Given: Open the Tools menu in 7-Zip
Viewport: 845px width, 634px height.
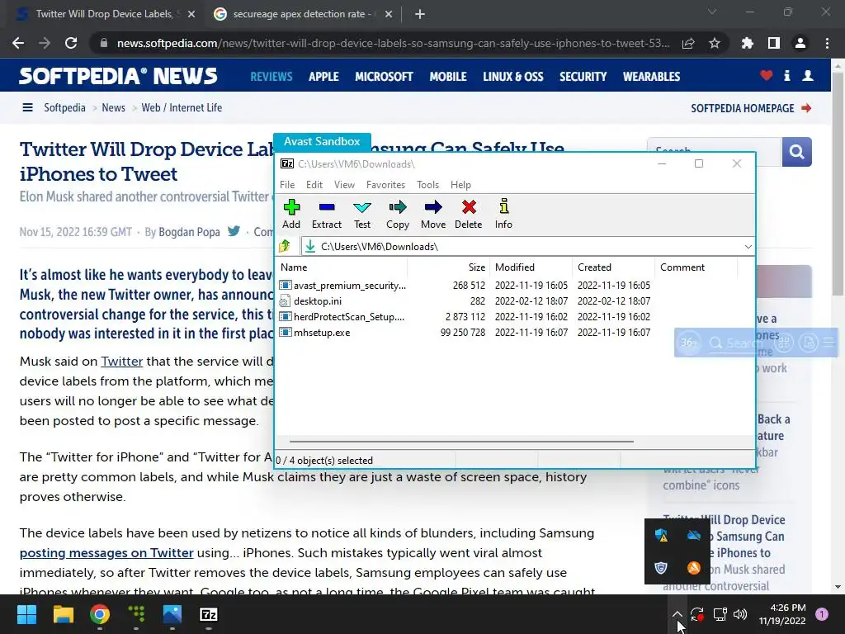Looking at the screenshot, I should [428, 184].
